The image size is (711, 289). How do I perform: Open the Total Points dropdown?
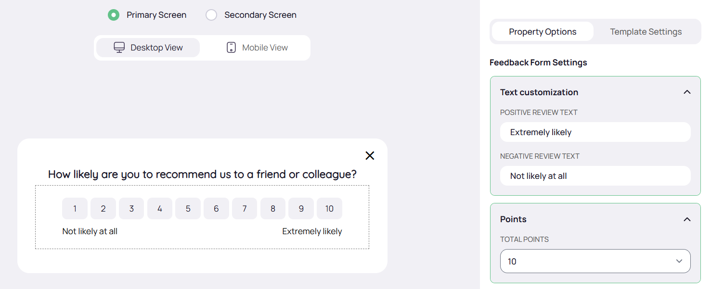[x=595, y=261]
